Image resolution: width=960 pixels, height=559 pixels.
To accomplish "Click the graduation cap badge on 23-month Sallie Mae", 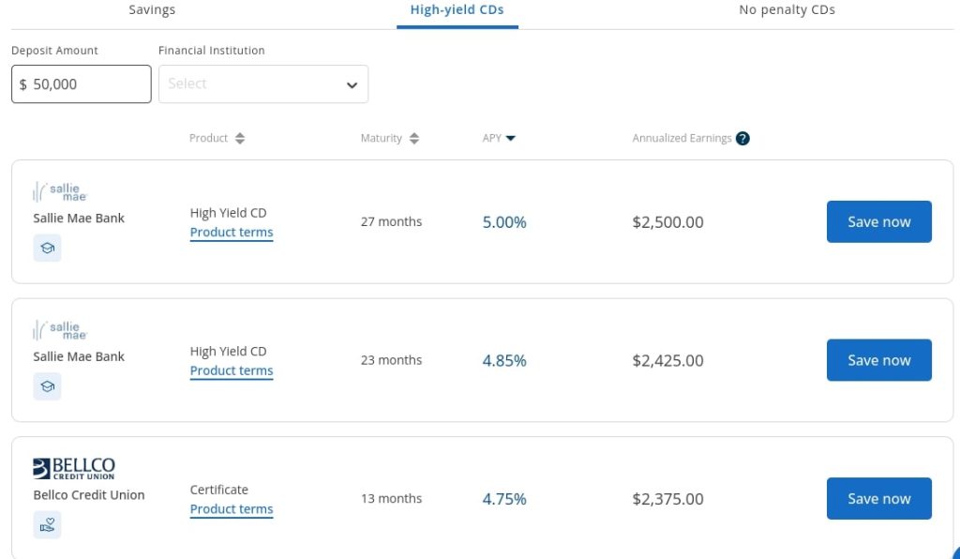I will click(x=47, y=386).
